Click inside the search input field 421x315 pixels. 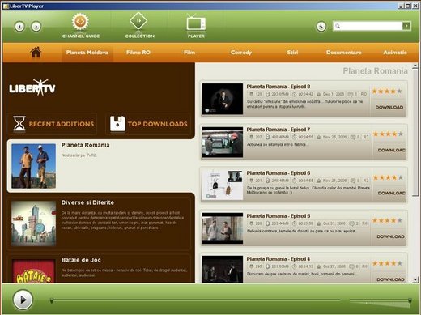click(371, 26)
